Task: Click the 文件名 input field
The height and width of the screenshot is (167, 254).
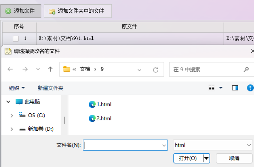Action: [x=125, y=145]
